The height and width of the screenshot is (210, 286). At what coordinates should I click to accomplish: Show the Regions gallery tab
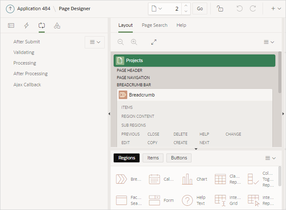tap(126, 158)
